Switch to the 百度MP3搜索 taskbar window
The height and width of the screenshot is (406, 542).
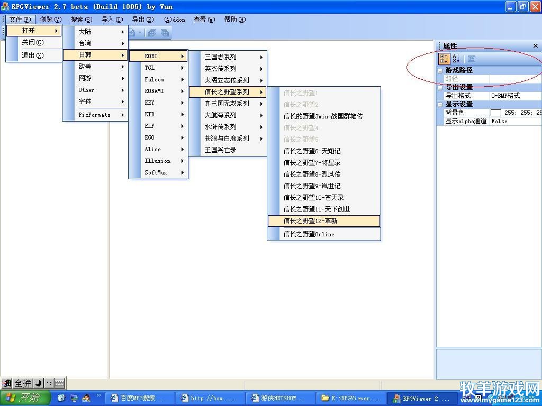pos(139,399)
